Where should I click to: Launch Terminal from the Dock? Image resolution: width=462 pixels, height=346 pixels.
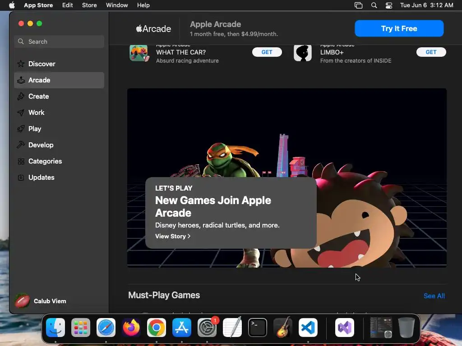click(258, 328)
